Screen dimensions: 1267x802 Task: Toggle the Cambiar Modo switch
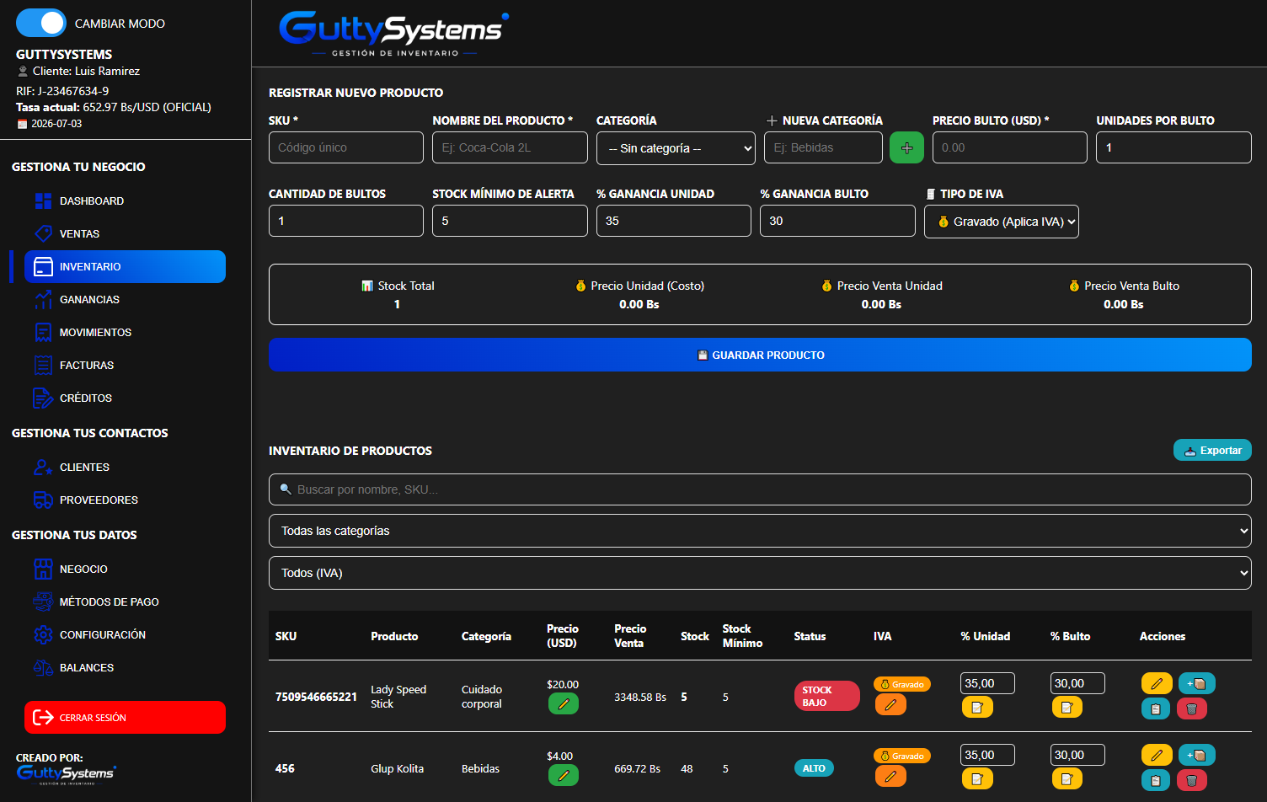click(x=40, y=23)
